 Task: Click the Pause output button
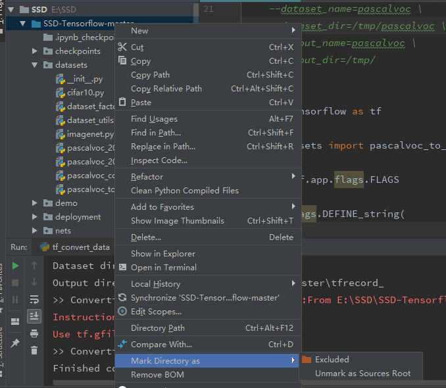point(15,299)
